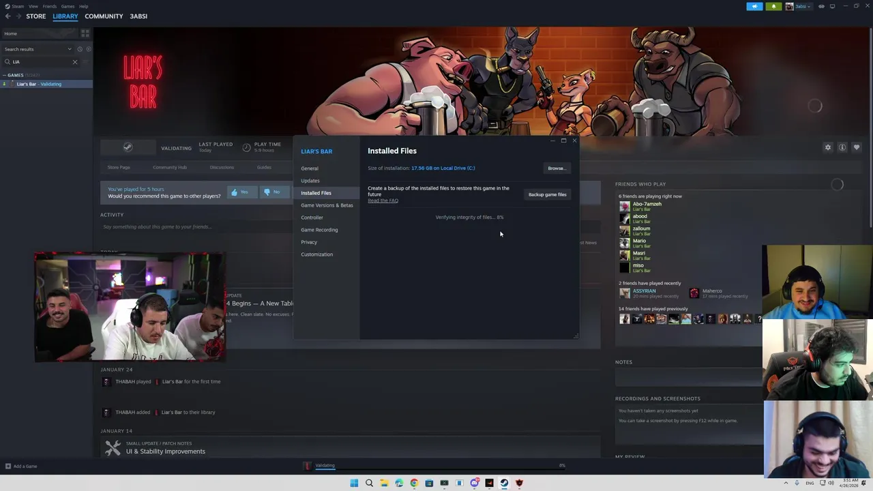Select Updates in properties sidebar
This screenshot has width=873, height=491.
tap(310, 181)
